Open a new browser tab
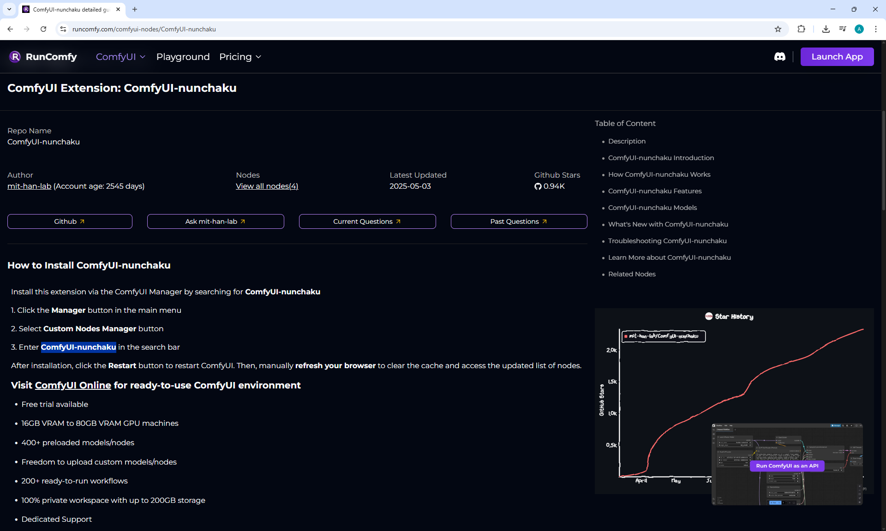Image resolution: width=886 pixels, height=531 pixels. [x=135, y=9]
